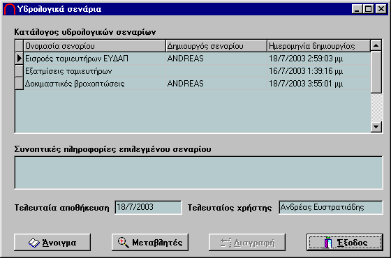Click the scenario list scroll-up arrow
391x258 pixels.
coord(376,45)
